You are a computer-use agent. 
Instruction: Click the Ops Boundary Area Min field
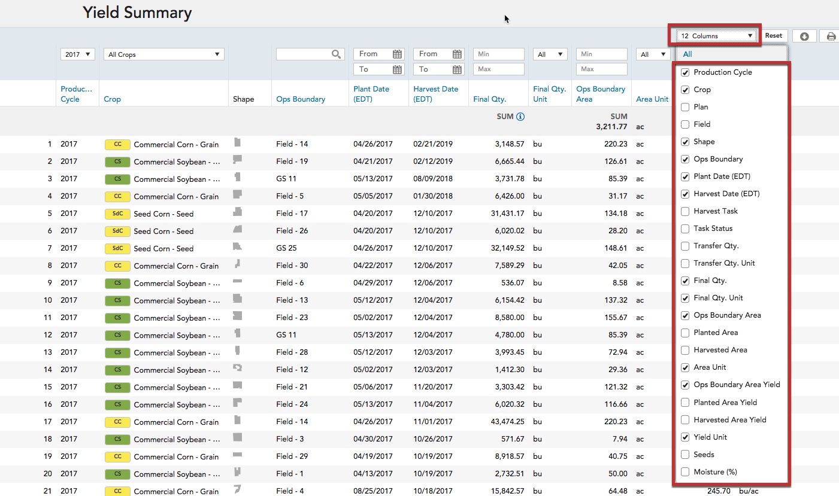[x=602, y=54]
